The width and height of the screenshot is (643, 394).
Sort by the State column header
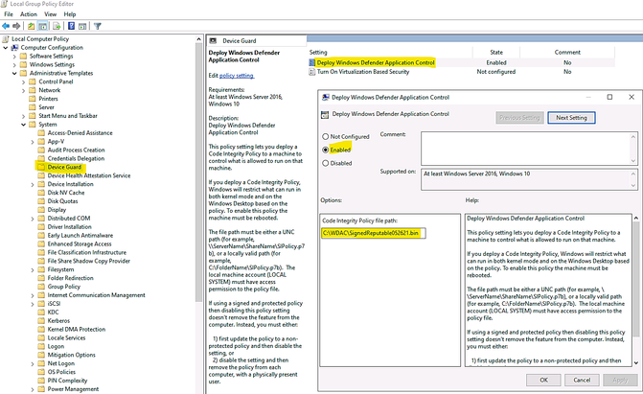coord(496,52)
